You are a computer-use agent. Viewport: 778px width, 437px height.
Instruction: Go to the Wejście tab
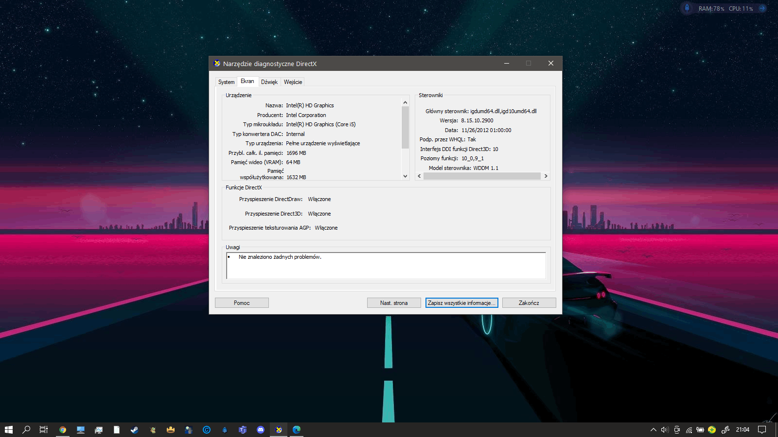point(293,82)
